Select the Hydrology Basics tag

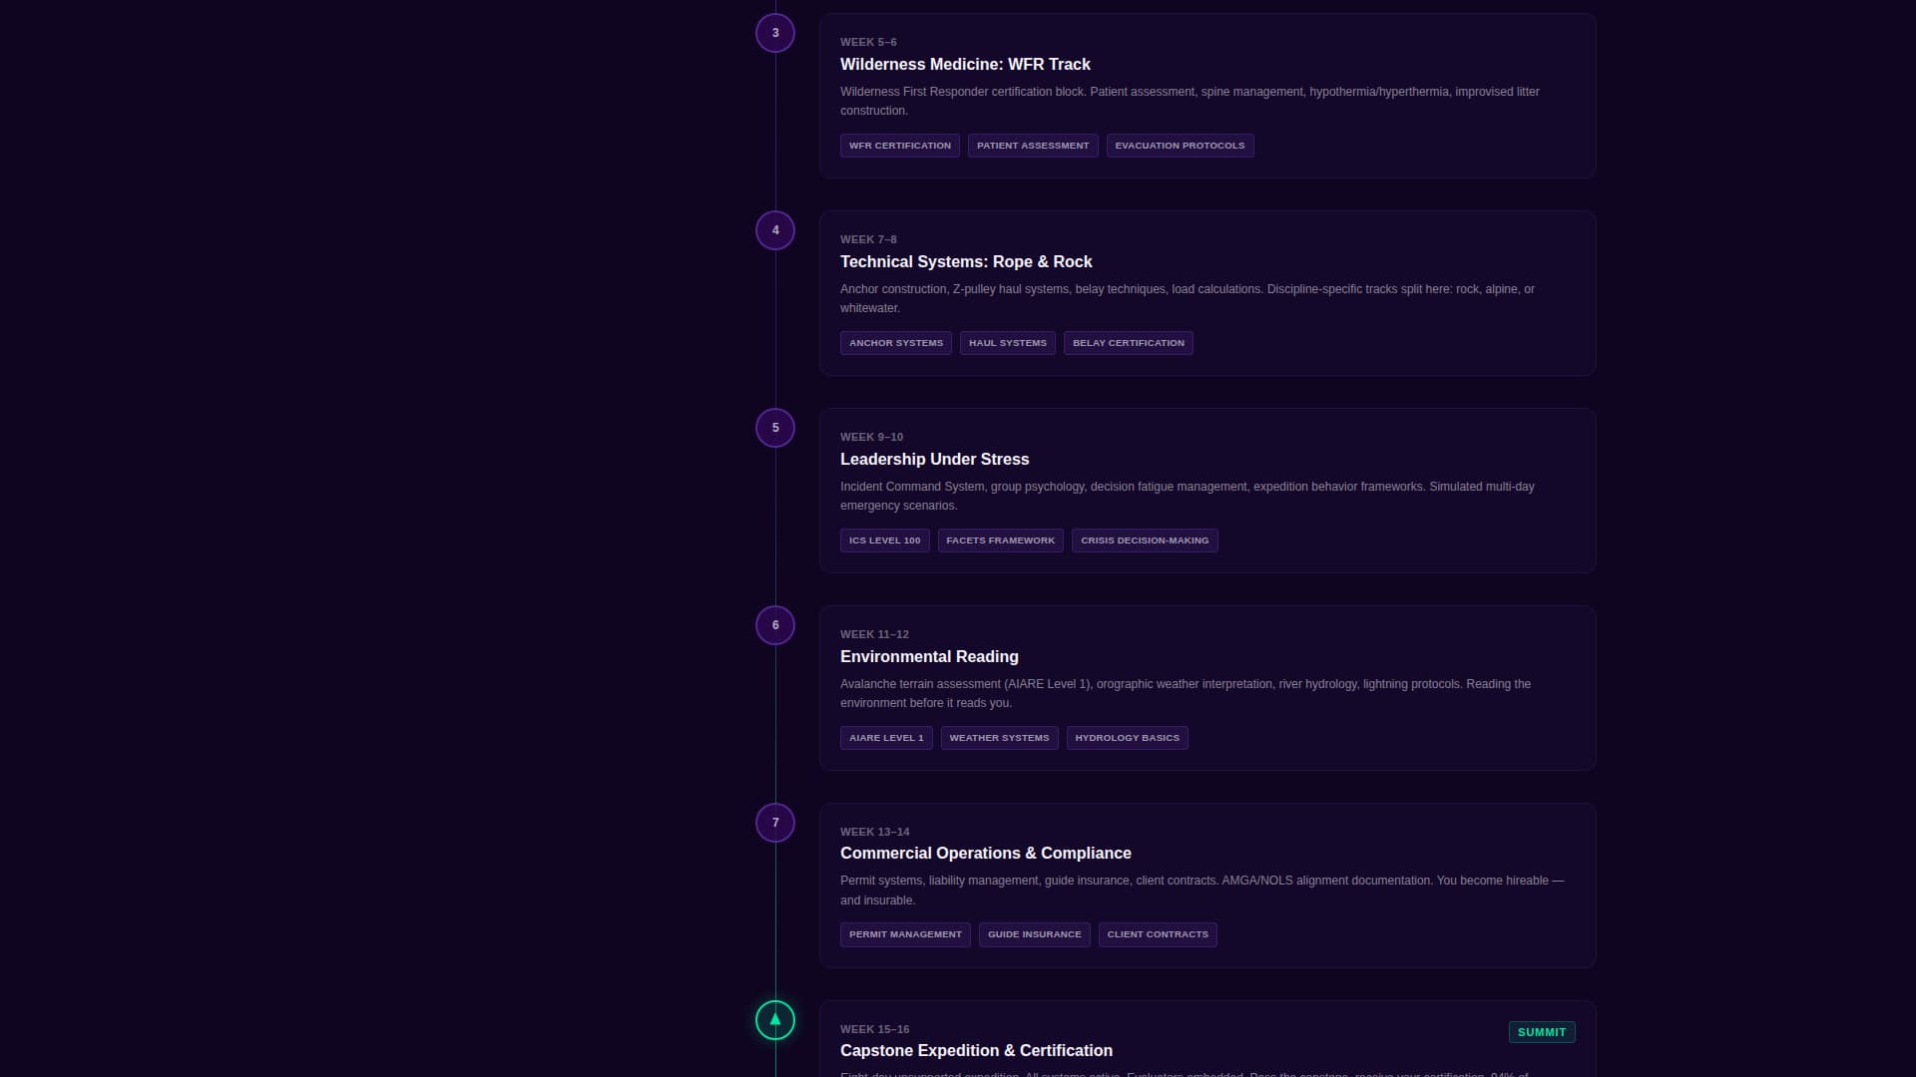(x=1128, y=738)
